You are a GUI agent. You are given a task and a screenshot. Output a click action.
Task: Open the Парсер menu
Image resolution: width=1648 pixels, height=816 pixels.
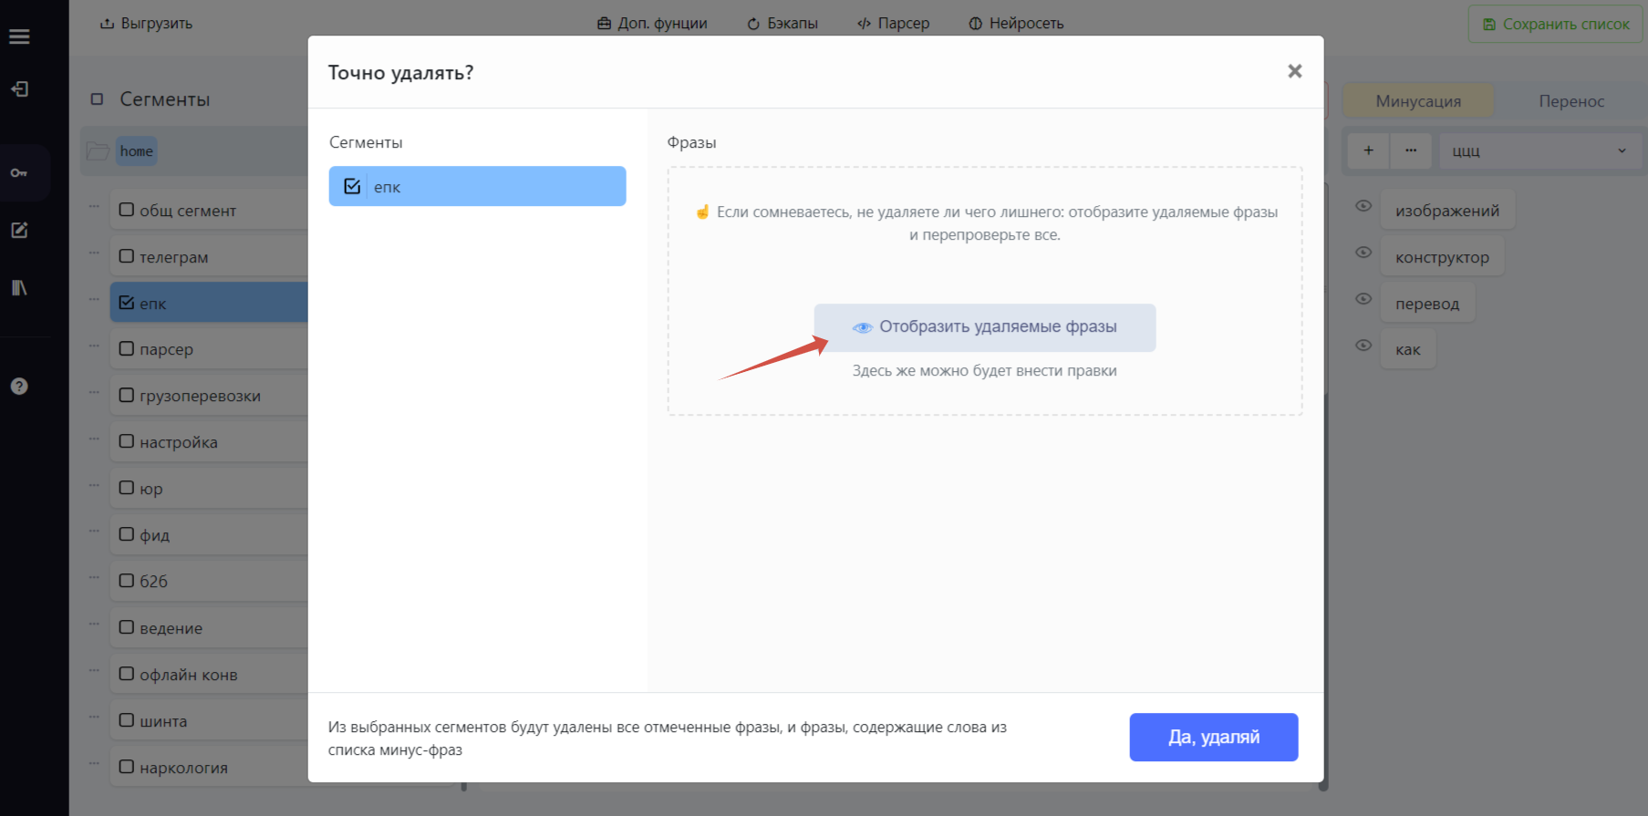point(893,24)
